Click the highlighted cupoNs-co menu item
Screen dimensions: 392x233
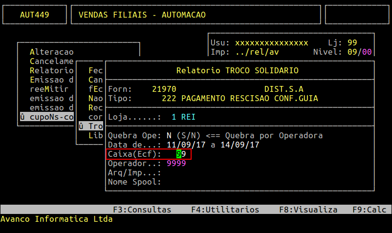(46, 117)
